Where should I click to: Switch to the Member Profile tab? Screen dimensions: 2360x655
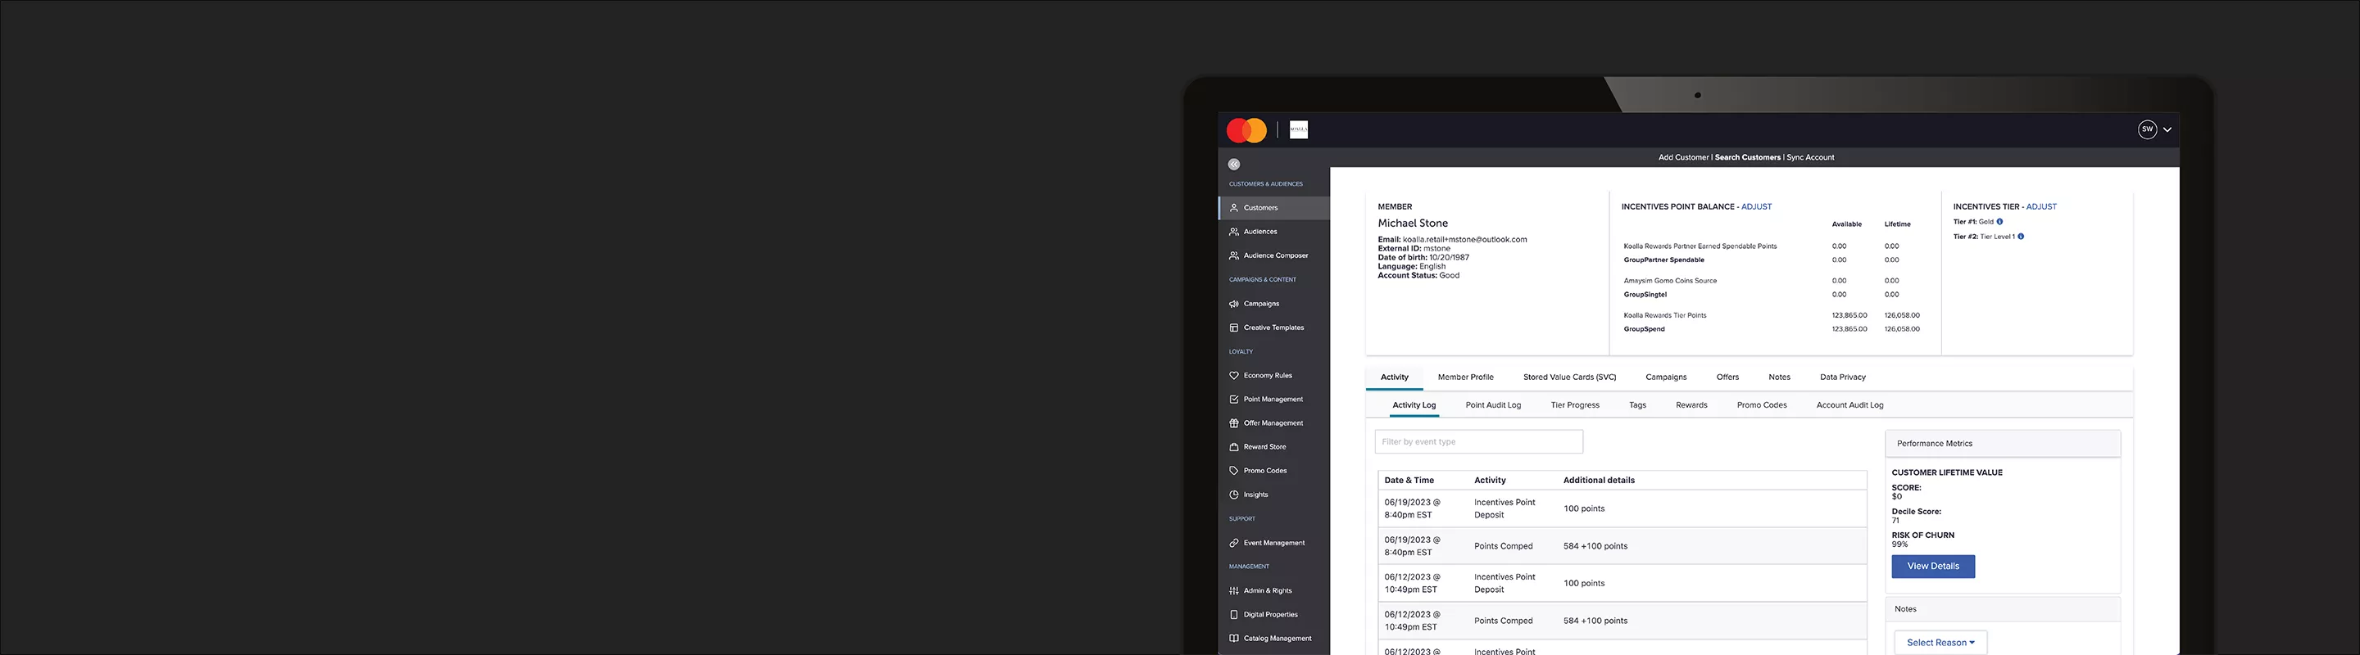pos(1465,377)
